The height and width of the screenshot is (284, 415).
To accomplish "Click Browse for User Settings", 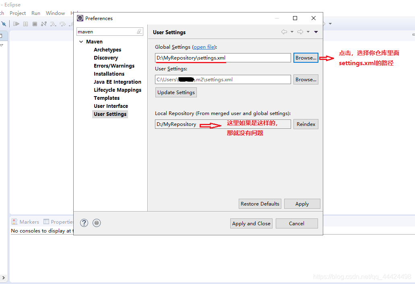I will (306, 80).
